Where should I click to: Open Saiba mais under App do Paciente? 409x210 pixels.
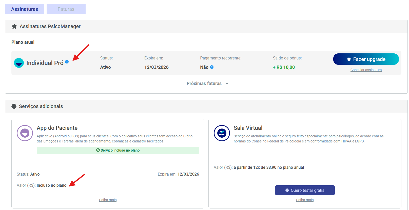(108, 200)
